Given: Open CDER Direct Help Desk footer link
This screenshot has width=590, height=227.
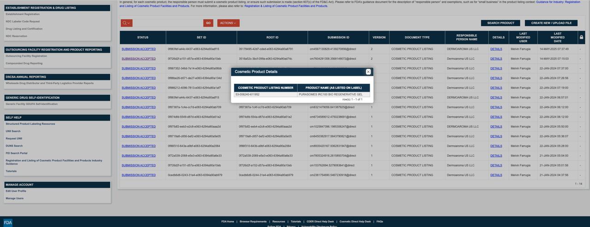Looking at the screenshot, I should point(320,221).
